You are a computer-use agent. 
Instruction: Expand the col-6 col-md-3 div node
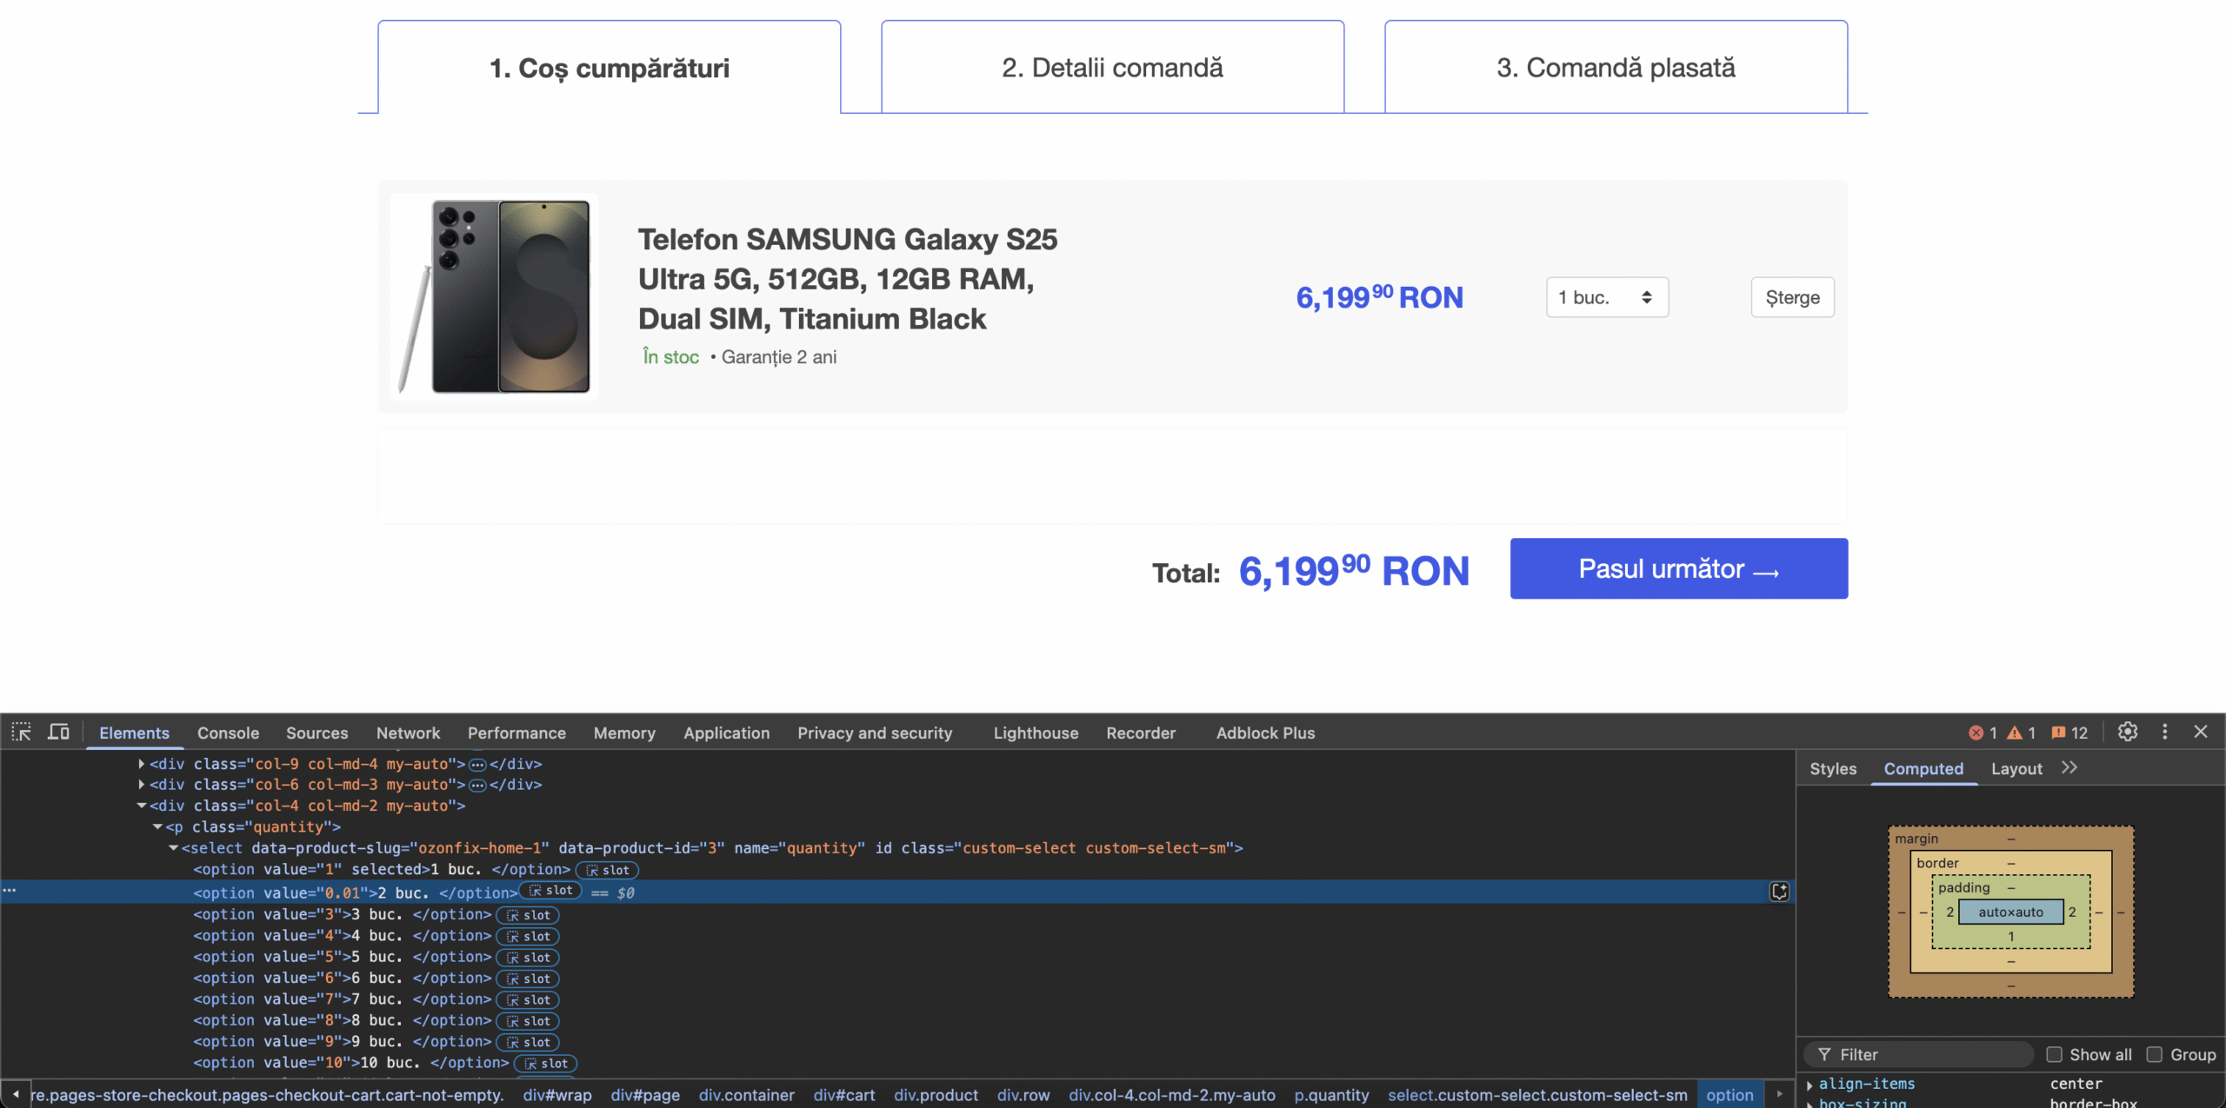[141, 786]
